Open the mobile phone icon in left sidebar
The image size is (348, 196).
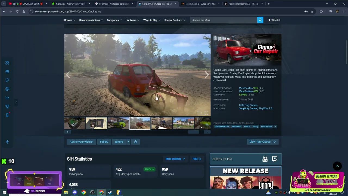[x=7, y=115]
